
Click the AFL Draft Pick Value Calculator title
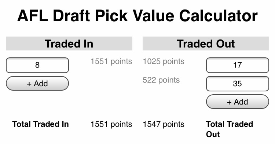click(137, 16)
